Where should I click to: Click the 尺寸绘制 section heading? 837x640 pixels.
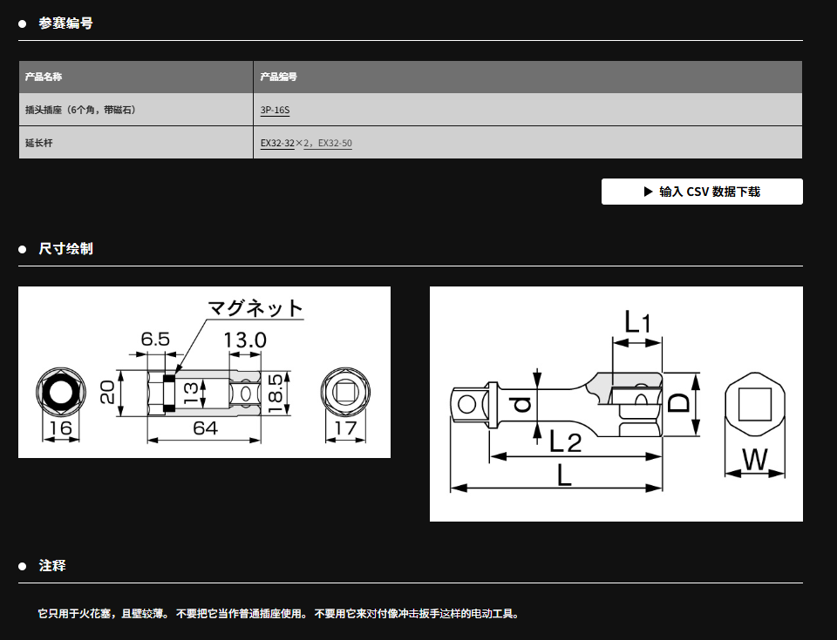click(x=65, y=249)
